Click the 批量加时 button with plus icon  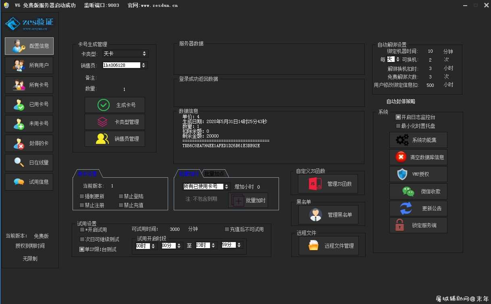[248, 200]
